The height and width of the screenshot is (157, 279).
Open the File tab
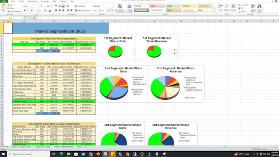[4, 1]
